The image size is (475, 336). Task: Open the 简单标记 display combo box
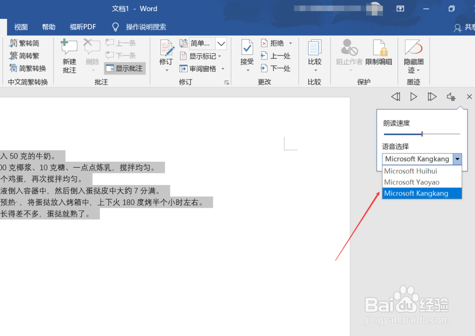pyautogui.click(x=208, y=44)
